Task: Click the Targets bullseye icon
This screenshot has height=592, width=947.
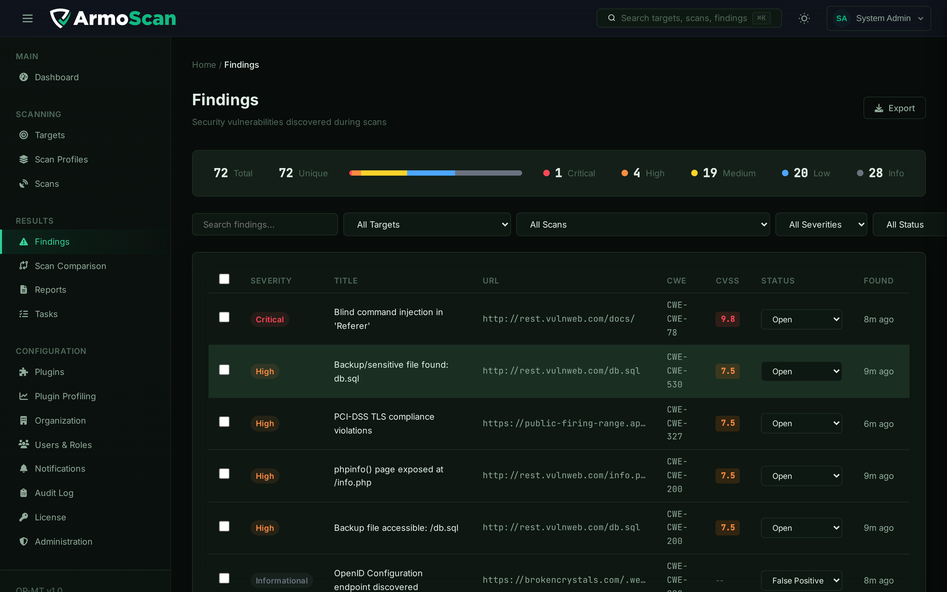Action: [23, 135]
